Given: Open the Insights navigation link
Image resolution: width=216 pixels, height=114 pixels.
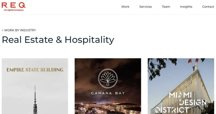Looking at the screenshot, I should (186, 6).
